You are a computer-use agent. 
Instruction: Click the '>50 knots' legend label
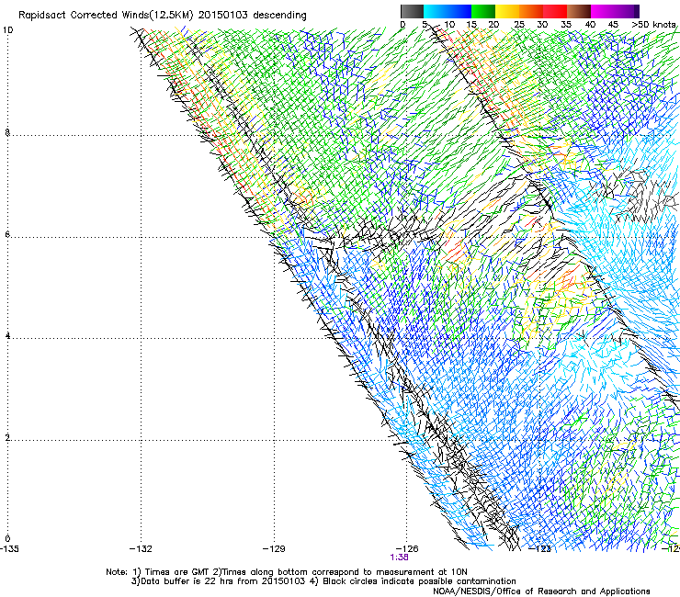pyautogui.click(x=653, y=25)
